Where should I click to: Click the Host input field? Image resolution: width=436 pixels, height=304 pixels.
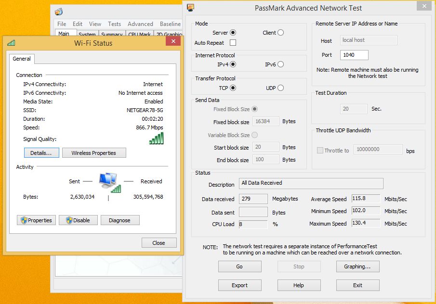[x=369, y=40]
